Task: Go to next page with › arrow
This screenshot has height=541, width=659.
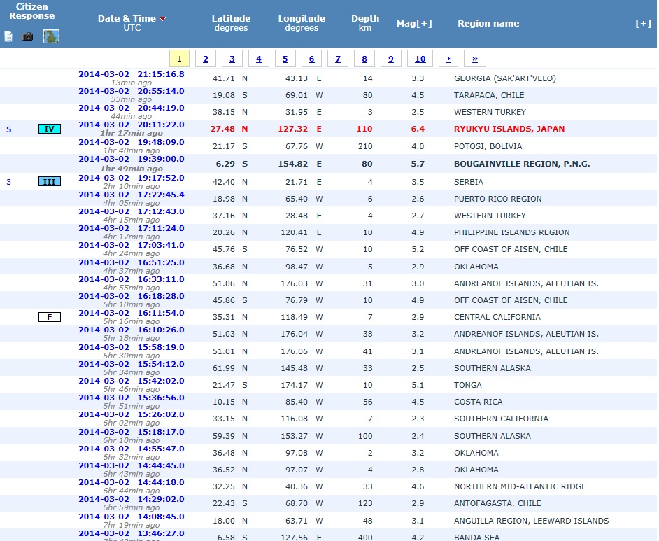Action: [448, 59]
